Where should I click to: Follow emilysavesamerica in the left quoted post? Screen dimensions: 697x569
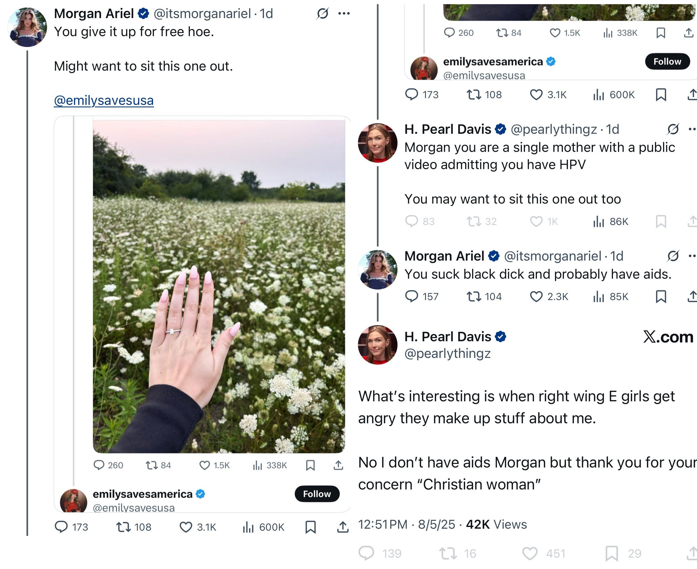point(317,494)
